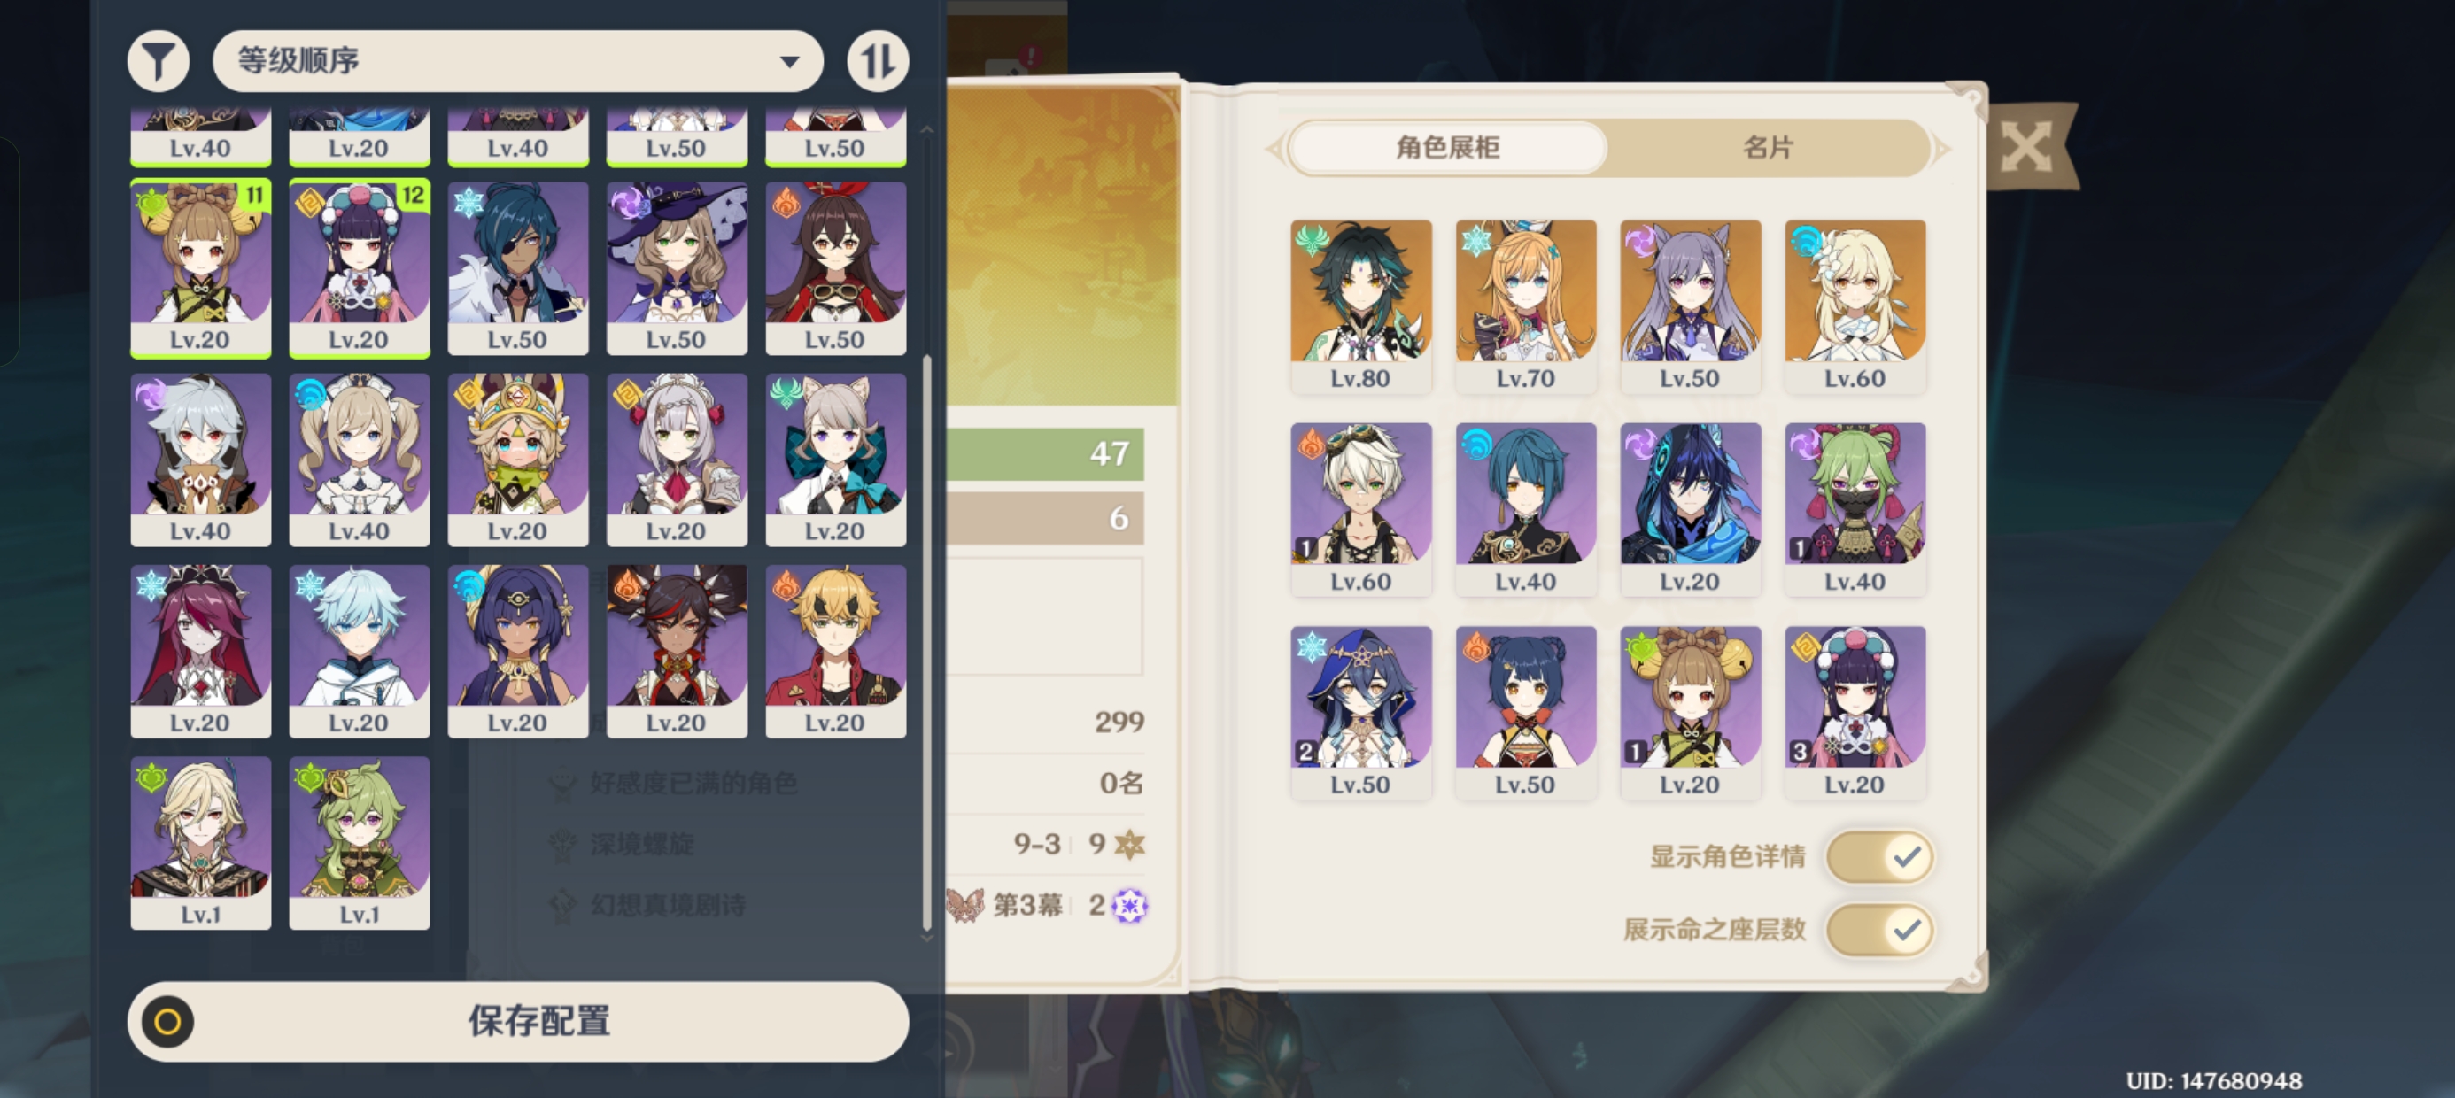Viewport: 2455px width, 1098px height.
Task: Select the 角色展柜 tab
Action: pos(1448,148)
